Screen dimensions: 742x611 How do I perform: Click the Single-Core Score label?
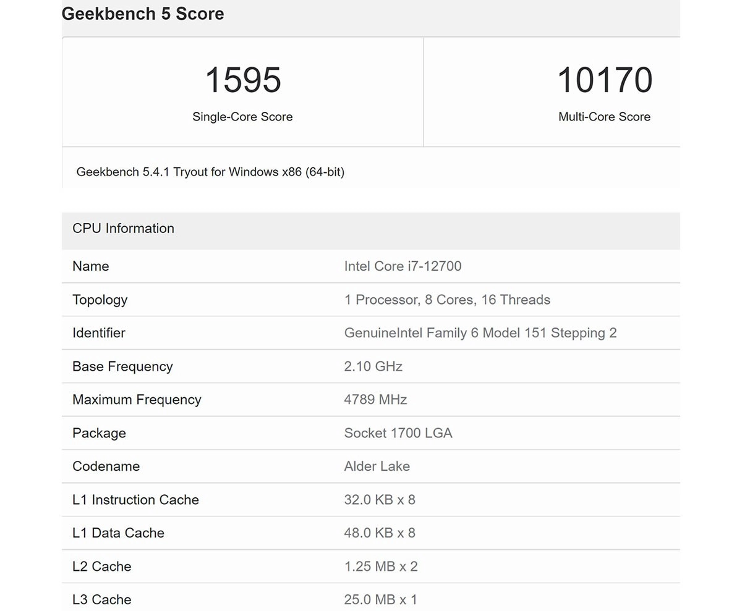pyautogui.click(x=242, y=116)
